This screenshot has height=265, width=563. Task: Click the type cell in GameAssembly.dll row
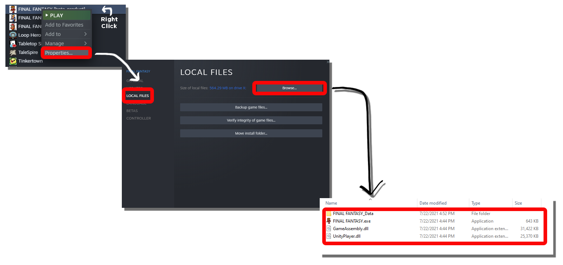(x=490, y=229)
